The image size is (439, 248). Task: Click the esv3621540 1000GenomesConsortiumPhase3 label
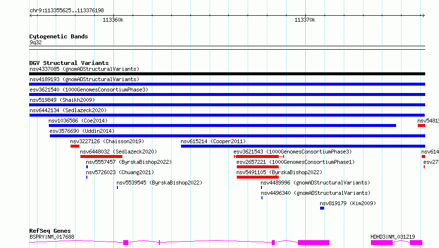[x=89, y=90]
